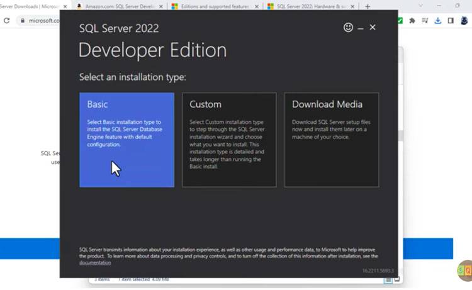This screenshot has width=472, height=290.
Task: Switch File Explorer to details view icon
Action: tap(390, 279)
